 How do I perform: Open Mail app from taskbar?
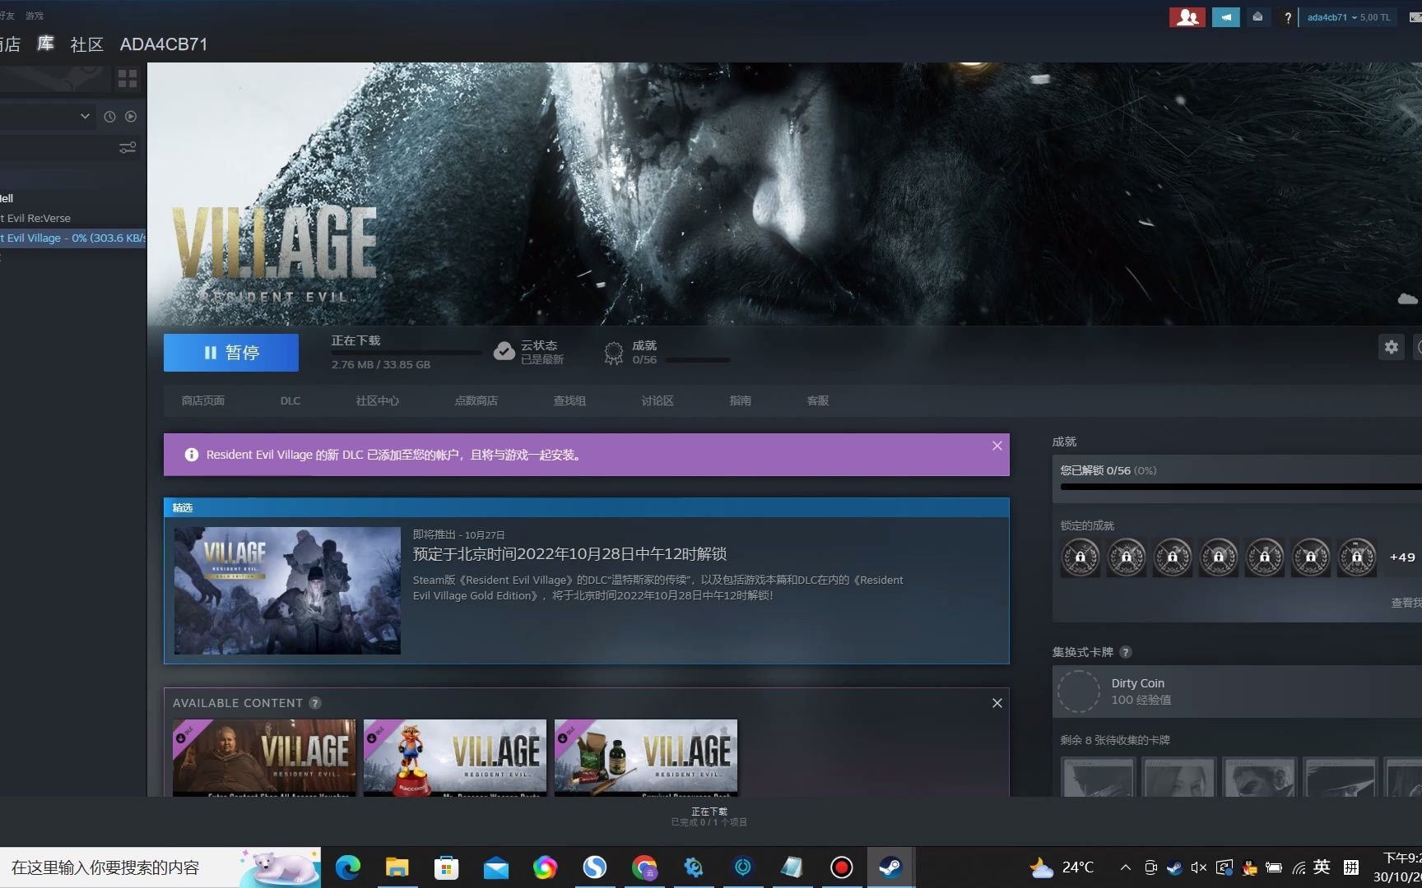tap(496, 867)
